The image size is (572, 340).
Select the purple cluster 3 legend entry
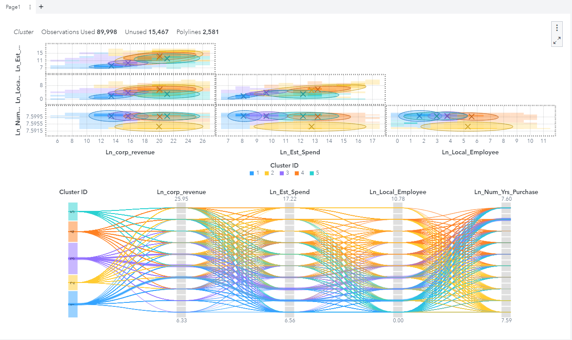(284, 173)
